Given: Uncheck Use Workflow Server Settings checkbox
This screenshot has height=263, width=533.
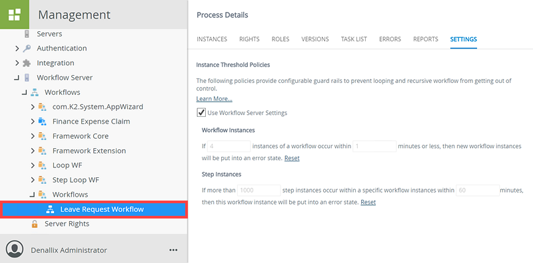Looking at the screenshot, I should 201,112.
